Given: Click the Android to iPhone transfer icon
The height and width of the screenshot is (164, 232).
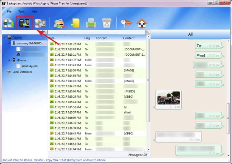Looking at the screenshot, I should pos(24,23).
